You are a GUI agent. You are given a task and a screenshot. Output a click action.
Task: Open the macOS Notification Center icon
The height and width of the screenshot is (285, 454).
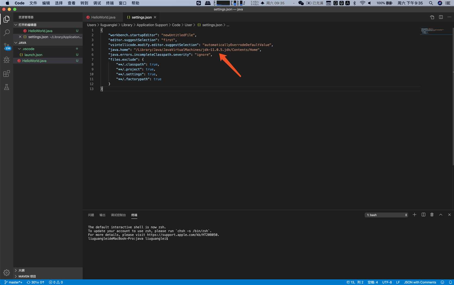pyautogui.click(x=448, y=3)
